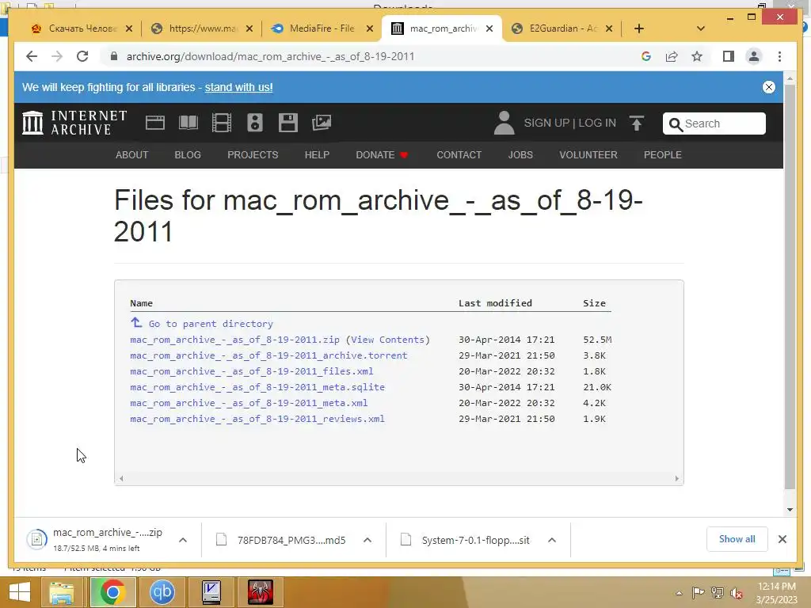Open Chrome profile avatar
This screenshot has width=811, height=608.
[754, 56]
